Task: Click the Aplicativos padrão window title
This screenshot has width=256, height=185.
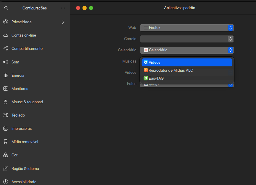Action: (179, 8)
